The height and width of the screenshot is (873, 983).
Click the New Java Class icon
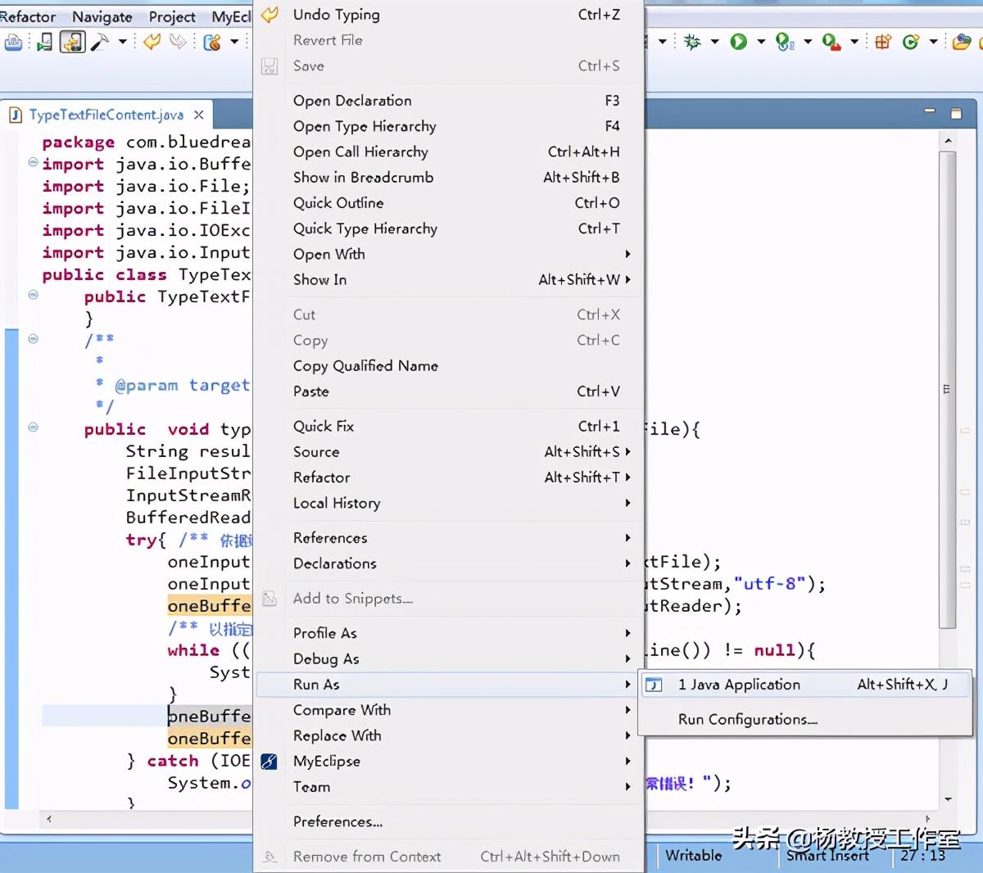pyautogui.click(x=910, y=42)
